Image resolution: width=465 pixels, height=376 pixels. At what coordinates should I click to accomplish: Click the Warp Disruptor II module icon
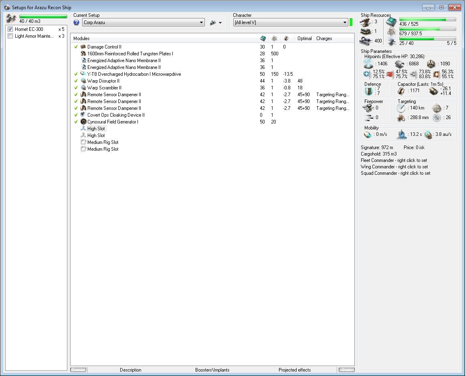[83, 81]
